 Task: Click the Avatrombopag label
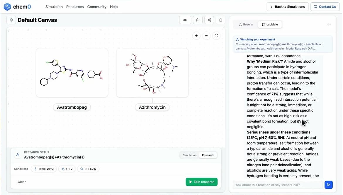pos(72,107)
